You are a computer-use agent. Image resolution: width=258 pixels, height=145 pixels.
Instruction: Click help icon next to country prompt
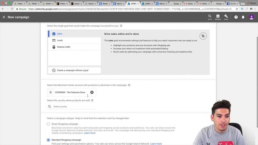click(92, 100)
